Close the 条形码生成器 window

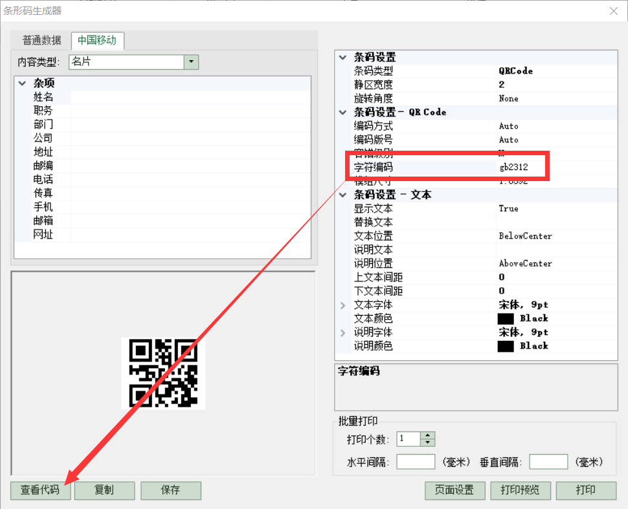614,11
